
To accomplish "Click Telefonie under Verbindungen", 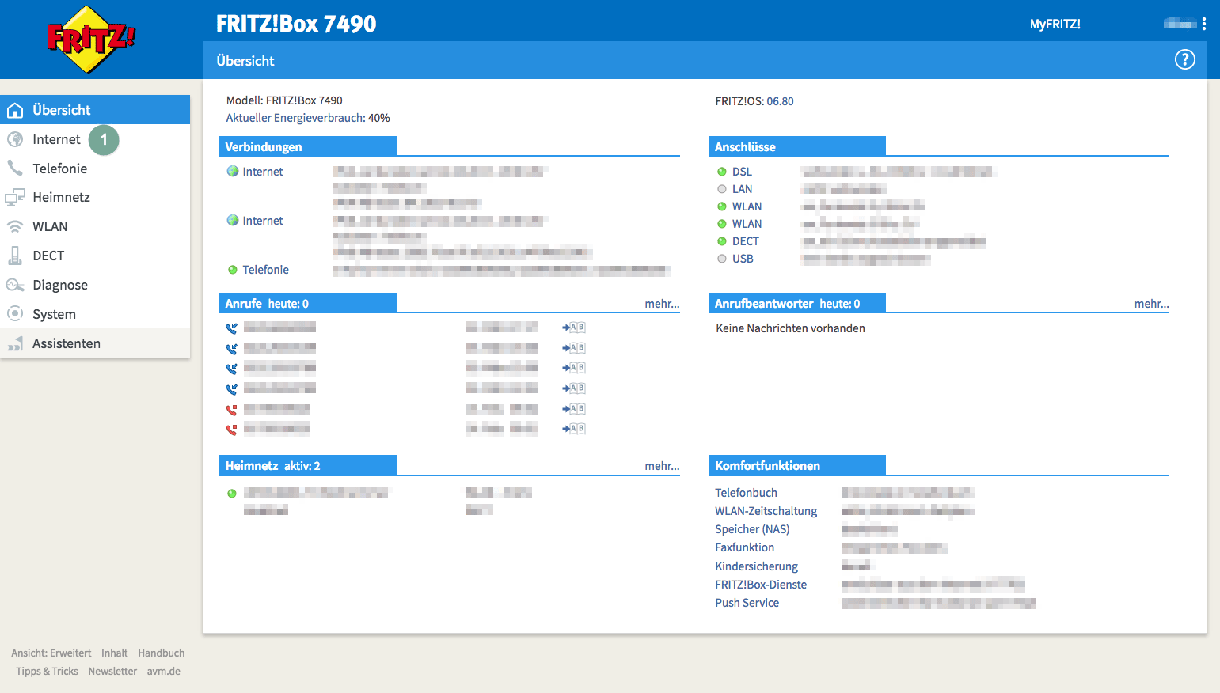I will [x=265, y=270].
